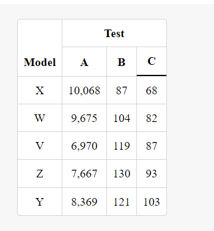214x231 pixels.
Task: Click the cell with value 104
Action: tap(122, 118)
